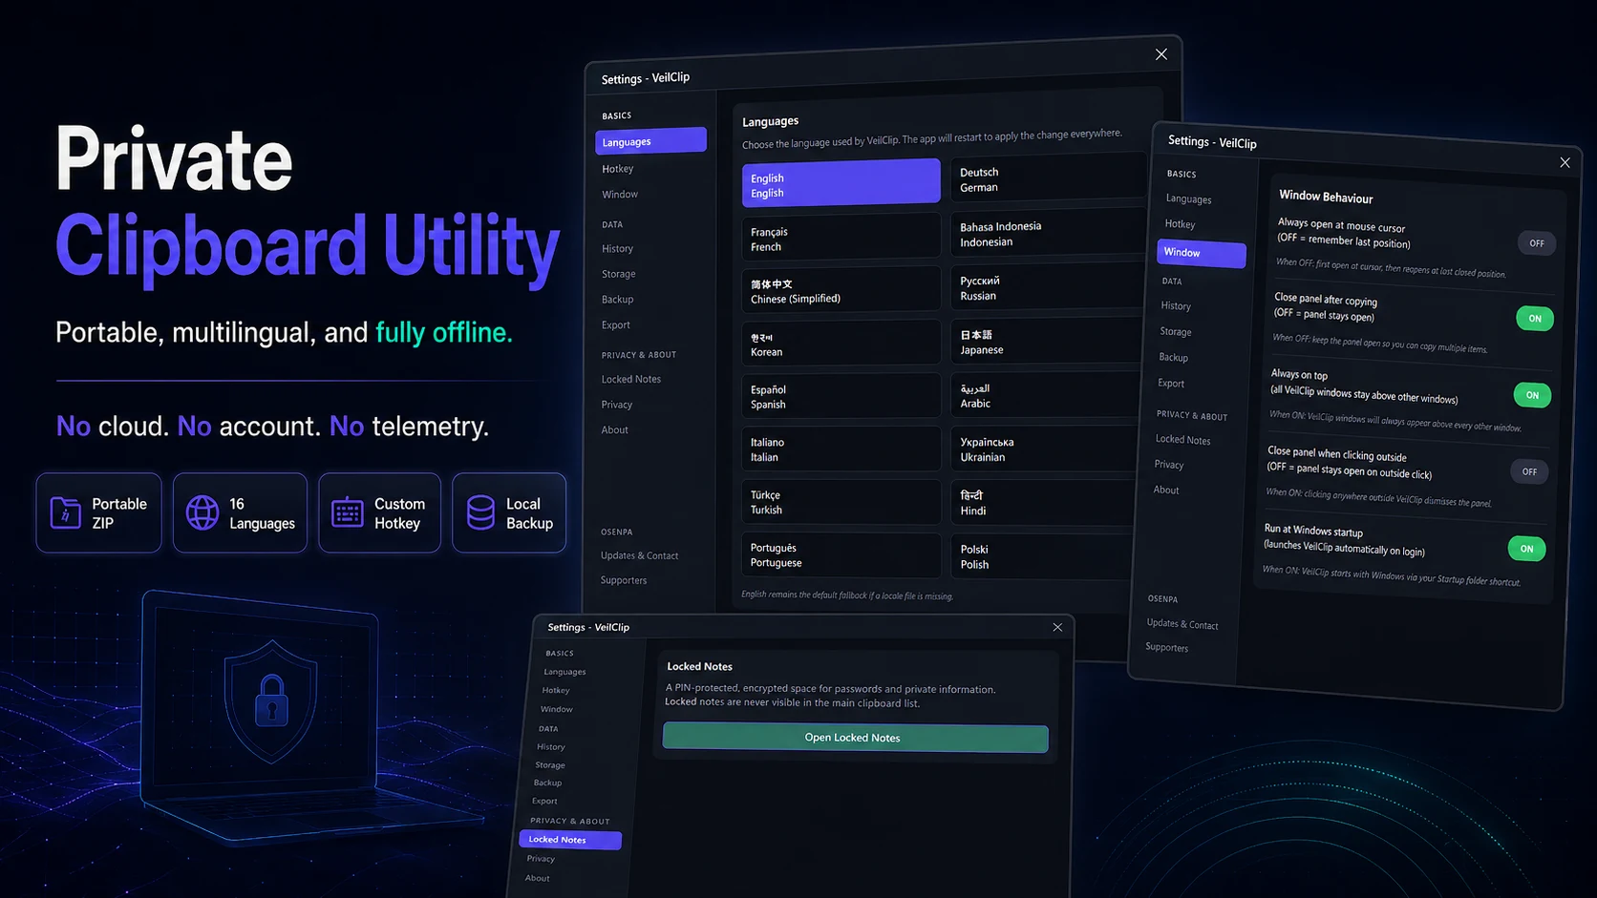1597x898 pixels.
Task: Click Open Locked Notes button
Action: [x=855, y=738]
